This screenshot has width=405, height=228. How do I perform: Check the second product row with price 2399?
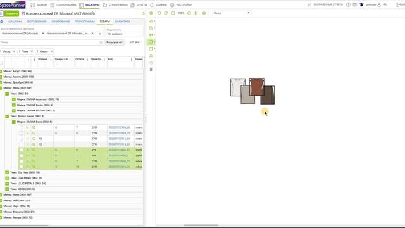pyautogui.click(x=22, y=133)
